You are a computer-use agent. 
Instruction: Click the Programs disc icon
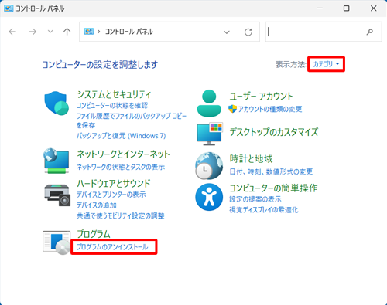[57, 242]
